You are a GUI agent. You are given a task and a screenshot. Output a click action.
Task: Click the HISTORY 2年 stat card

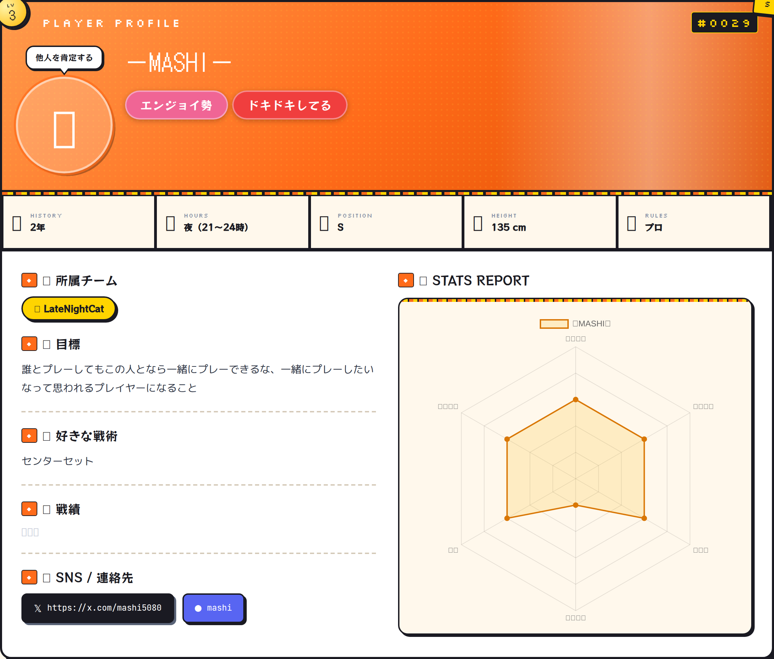point(78,222)
